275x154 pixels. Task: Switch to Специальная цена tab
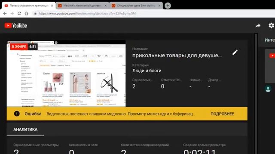click(x=136, y=6)
